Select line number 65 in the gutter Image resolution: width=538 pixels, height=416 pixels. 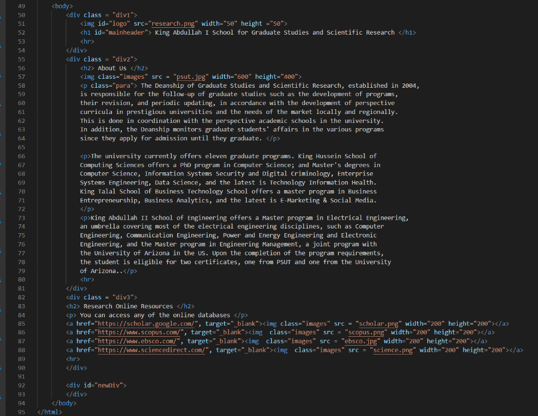21,148
